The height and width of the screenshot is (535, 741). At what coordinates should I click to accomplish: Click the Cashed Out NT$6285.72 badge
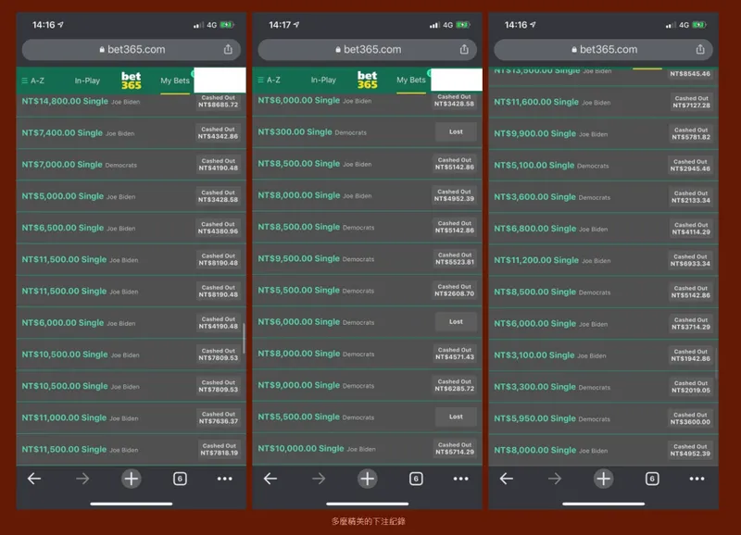(455, 385)
